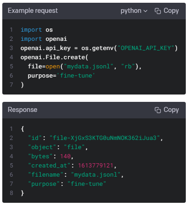Click the "OPENAI_API_KEY" string

(x=146, y=48)
